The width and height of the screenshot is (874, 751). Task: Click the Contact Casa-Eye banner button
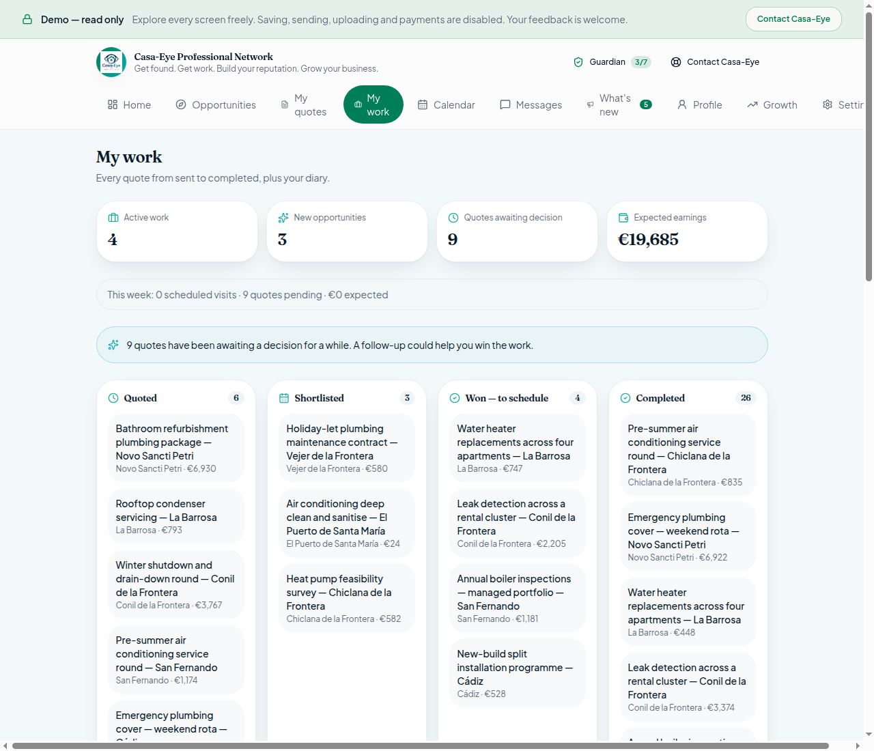tap(793, 19)
